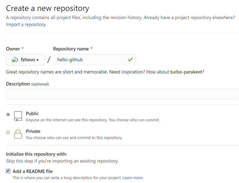Select the Public visibility radio button
The height and width of the screenshot is (183, 239).
tap(8, 115)
